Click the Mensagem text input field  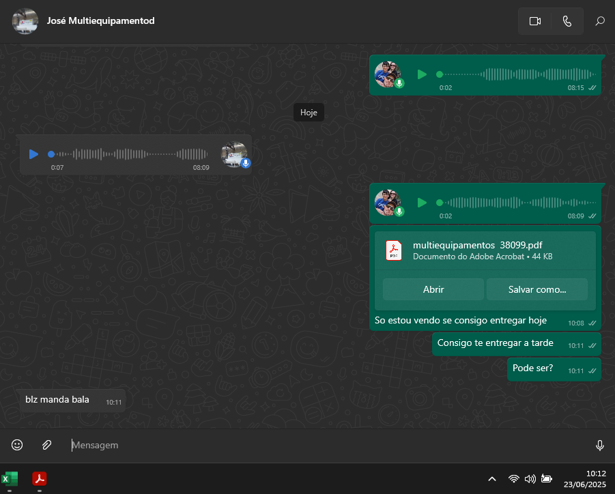(x=328, y=445)
